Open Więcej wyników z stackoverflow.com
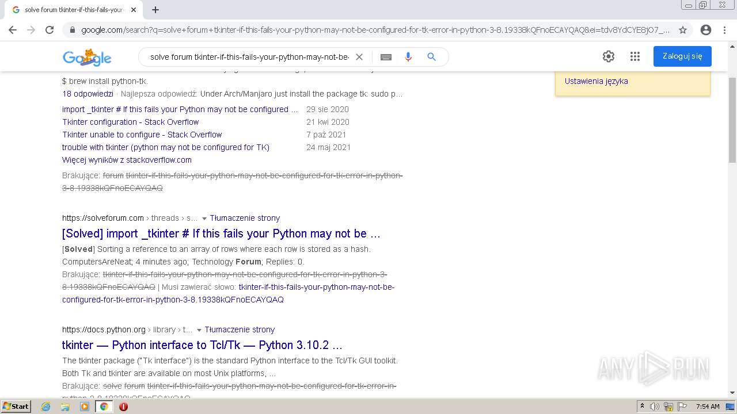Image resolution: width=737 pixels, height=414 pixels. [x=127, y=160]
